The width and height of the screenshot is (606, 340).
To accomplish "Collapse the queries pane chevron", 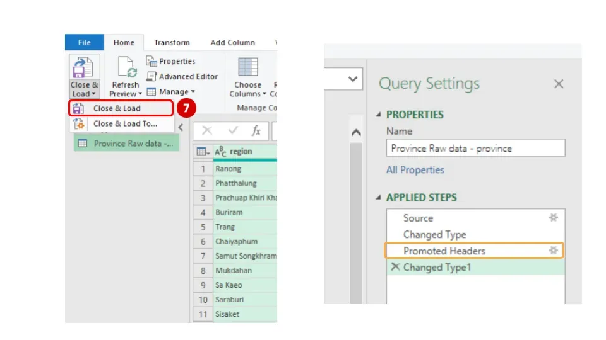I will point(181,128).
